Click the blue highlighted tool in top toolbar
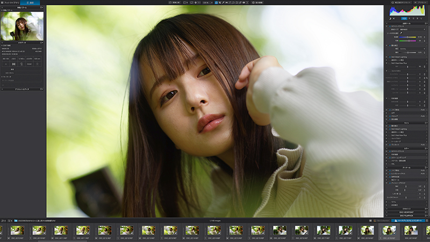The width and height of the screenshot is (430, 242). pos(216,3)
